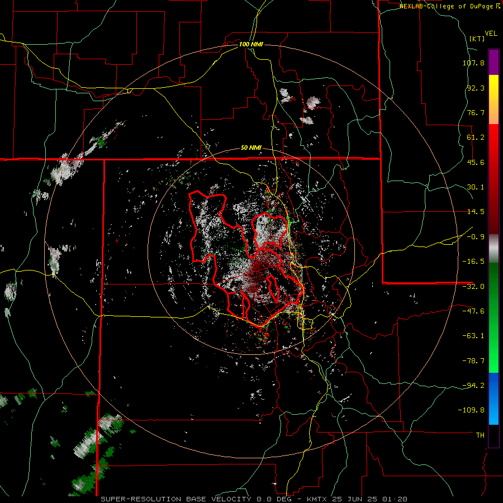Select the 107.8 velocity scale value
This screenshot has width=503, height=503.
473,63
